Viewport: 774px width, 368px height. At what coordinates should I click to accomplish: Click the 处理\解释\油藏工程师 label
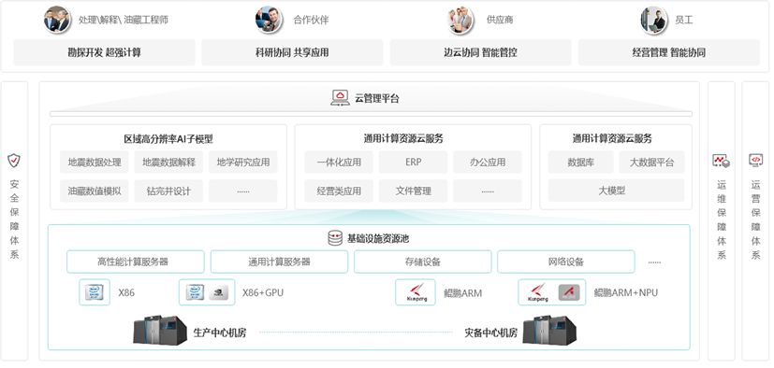coord(124,21)
